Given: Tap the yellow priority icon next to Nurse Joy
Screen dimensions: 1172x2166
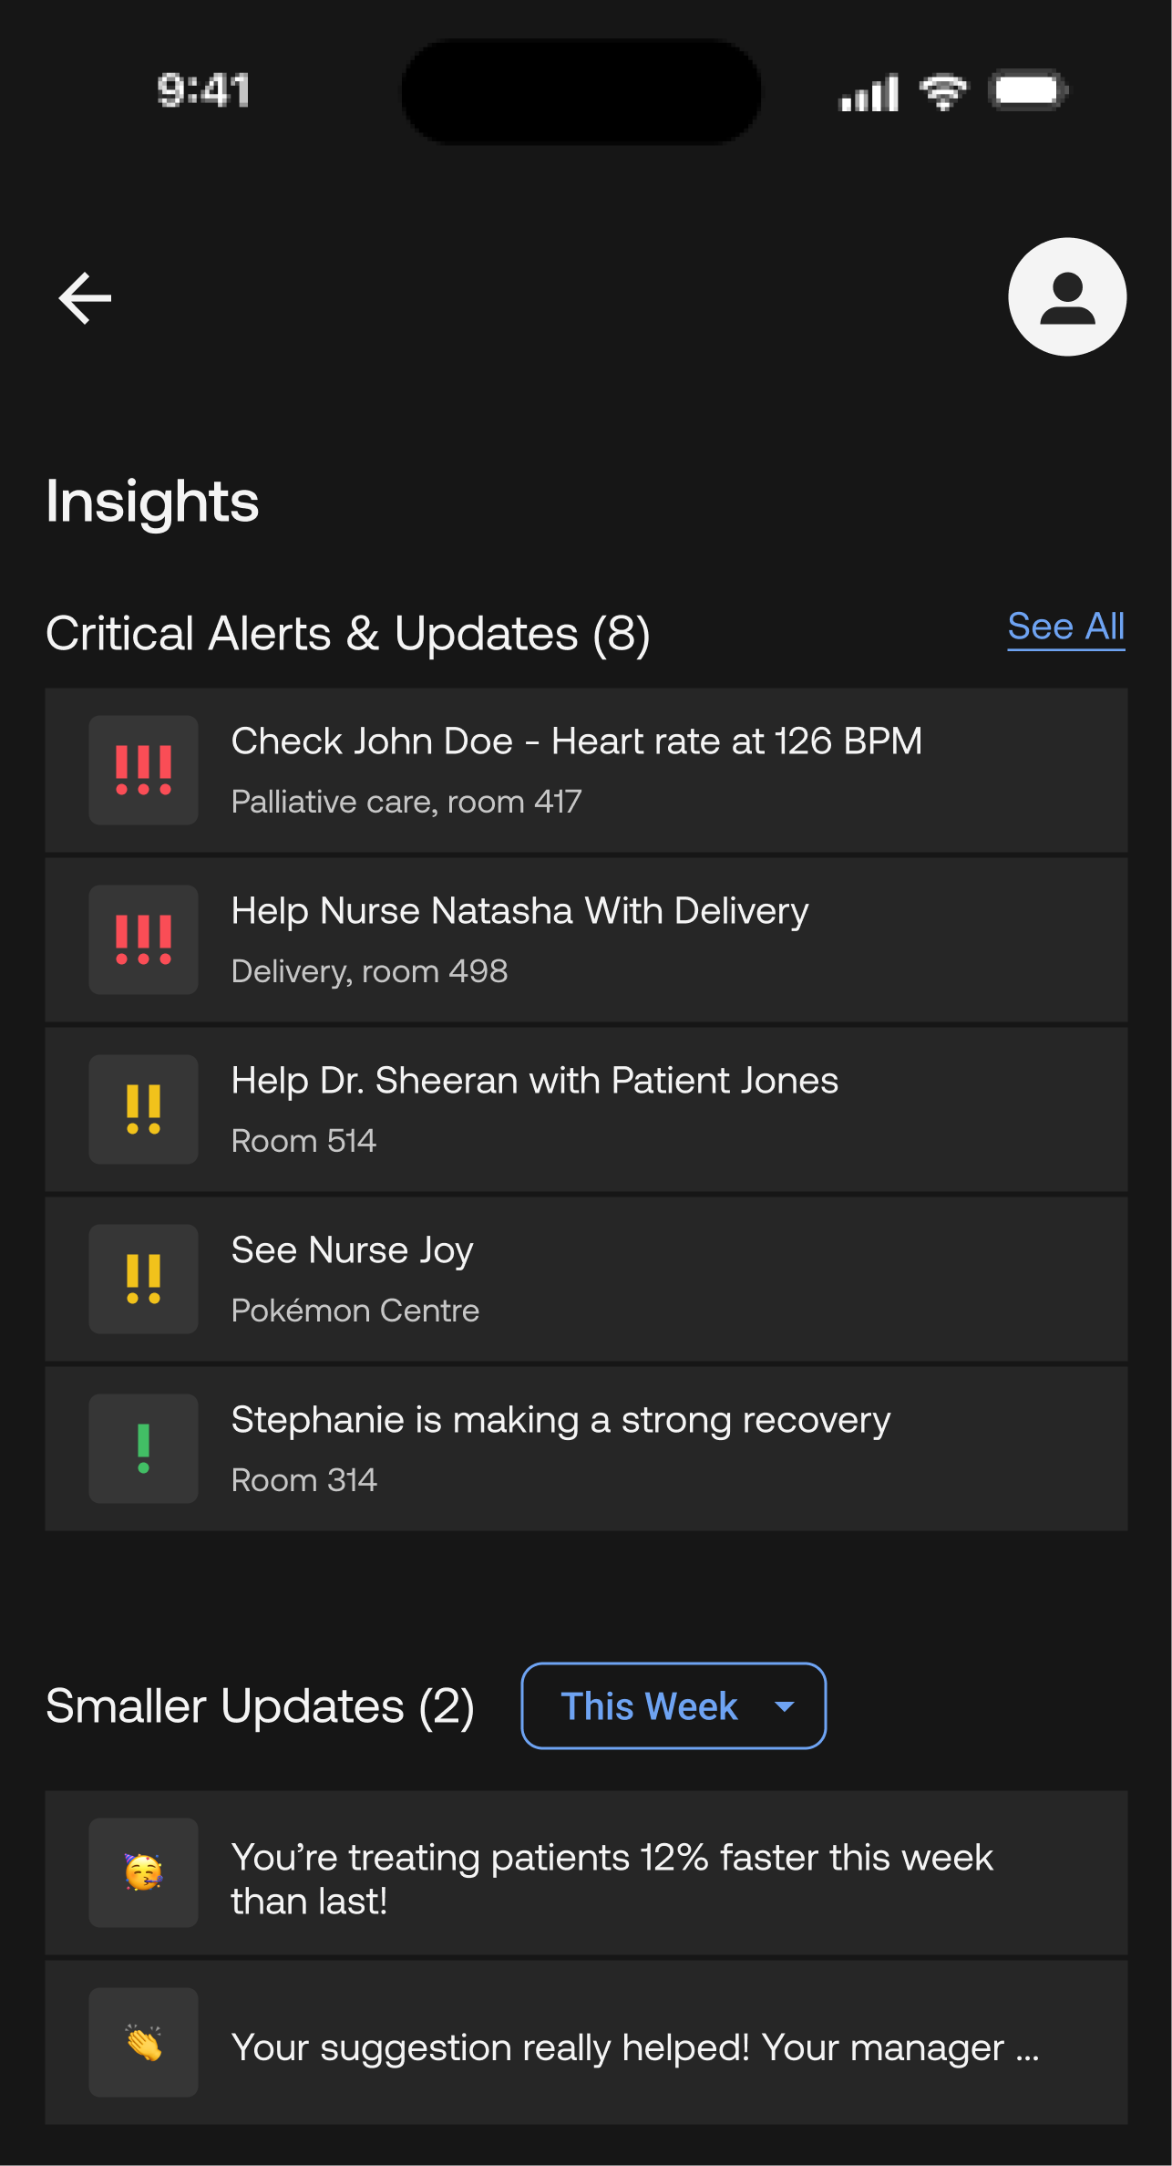Looking at the screenshot, I should 142,1279.
